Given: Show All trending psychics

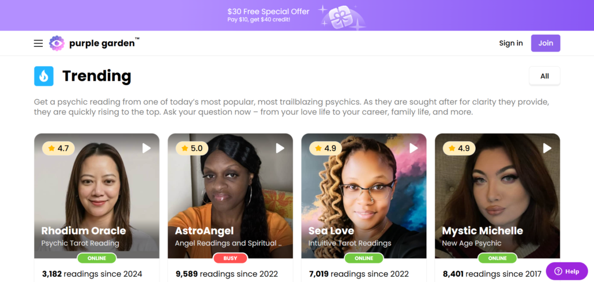Looking at the screenshot, I should (544, 76).
